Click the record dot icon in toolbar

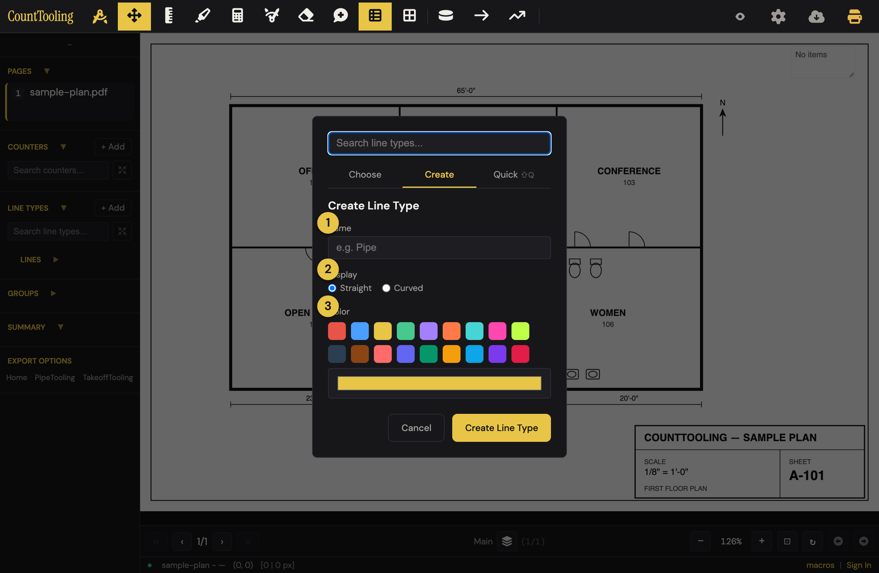click(740, 17)
